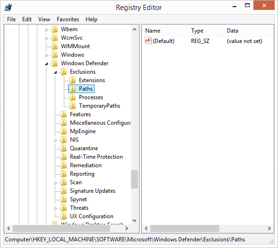Expand the Scan key
This screenshot has width=278, height=248.
(55, 183)
